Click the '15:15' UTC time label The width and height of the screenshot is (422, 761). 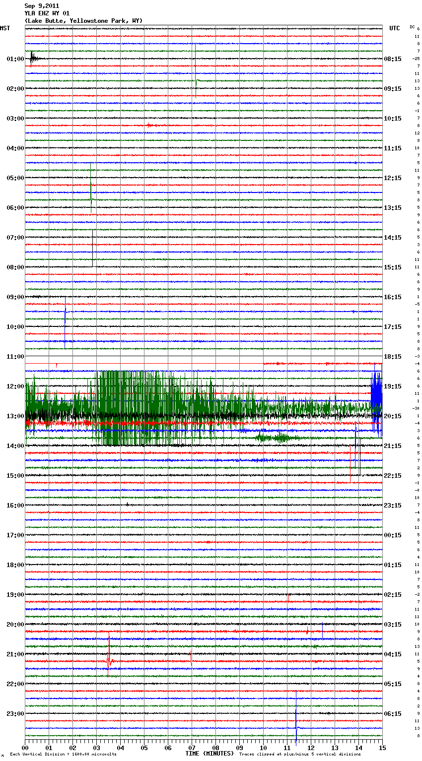point(393,267)
